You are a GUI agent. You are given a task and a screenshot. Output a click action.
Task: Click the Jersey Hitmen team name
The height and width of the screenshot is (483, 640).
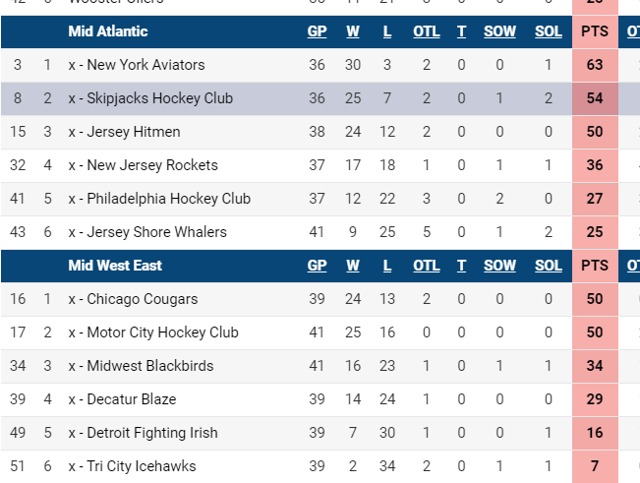[133, 132]
